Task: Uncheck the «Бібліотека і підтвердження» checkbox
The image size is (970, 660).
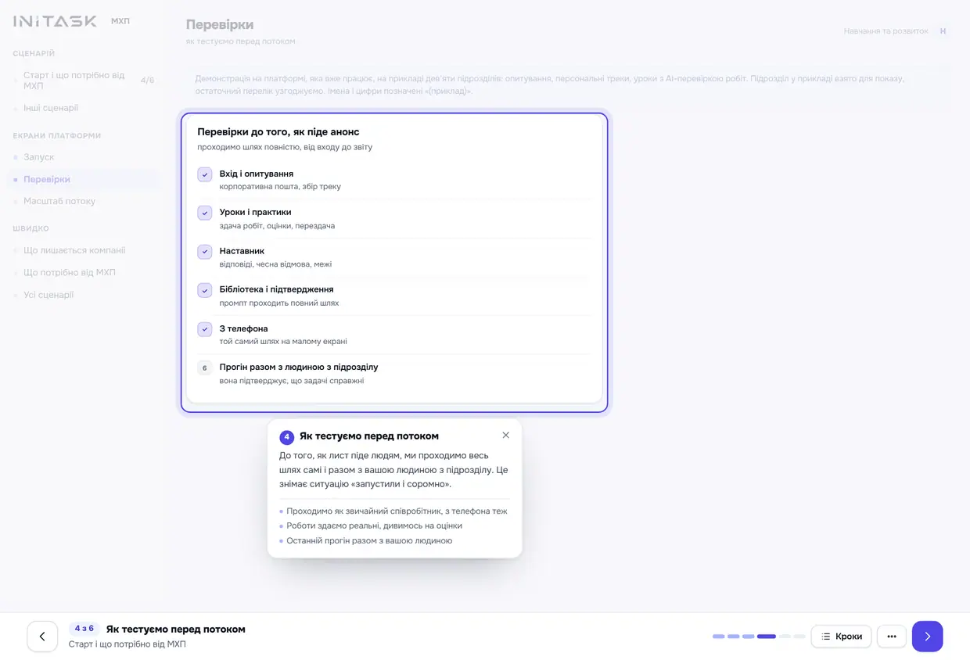Action: click(205, 290)
